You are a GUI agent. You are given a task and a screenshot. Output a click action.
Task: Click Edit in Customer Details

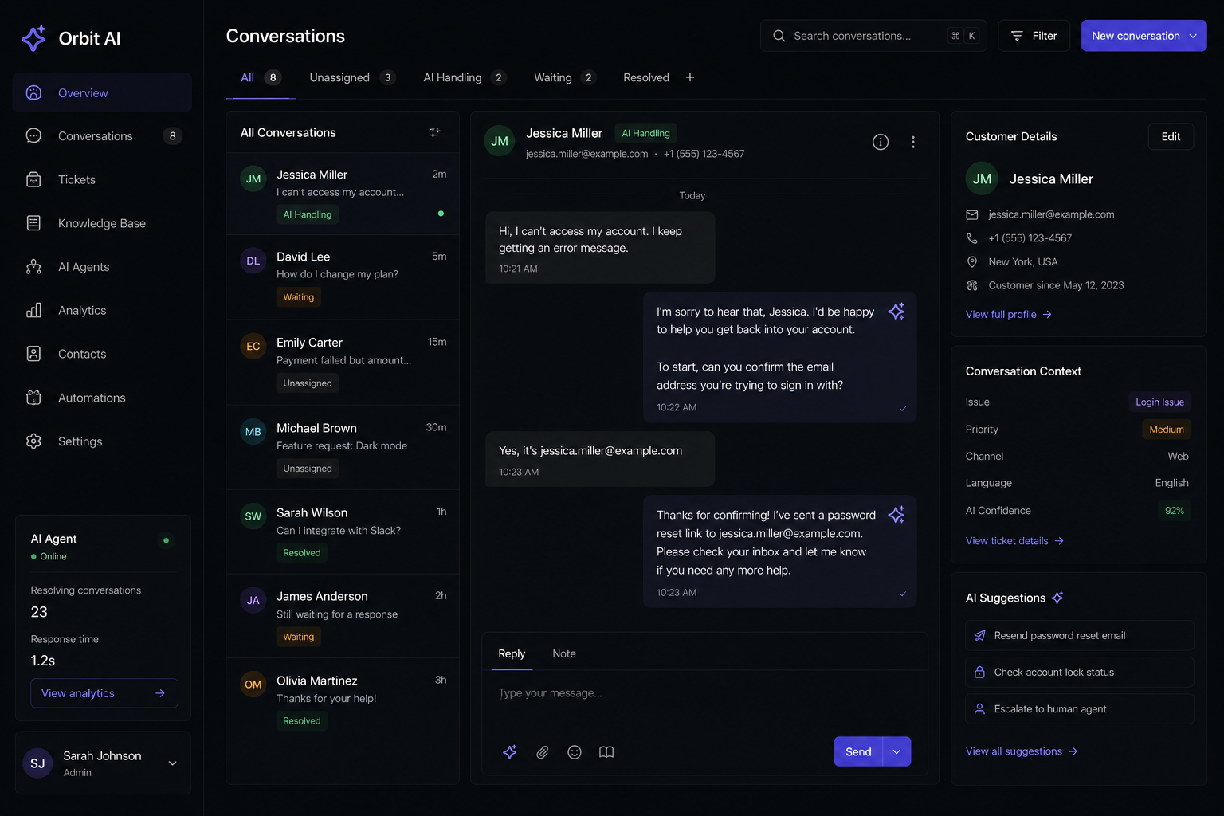pos(1171,136)
